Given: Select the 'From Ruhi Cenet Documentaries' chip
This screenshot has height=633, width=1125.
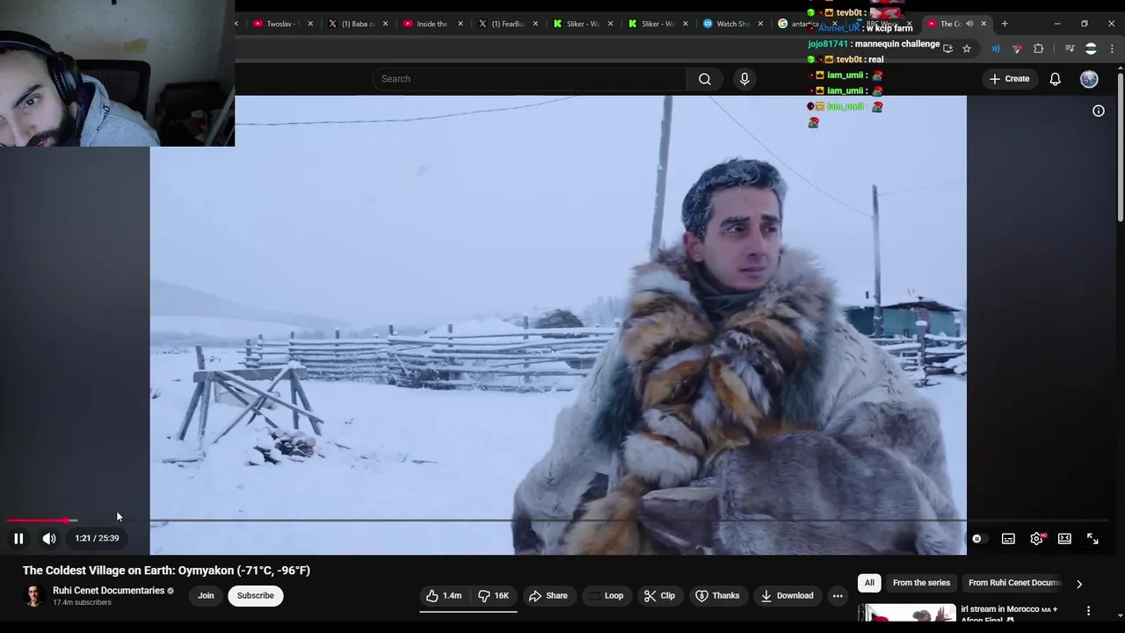Looking at the screenshot, I should [1014, 583].
